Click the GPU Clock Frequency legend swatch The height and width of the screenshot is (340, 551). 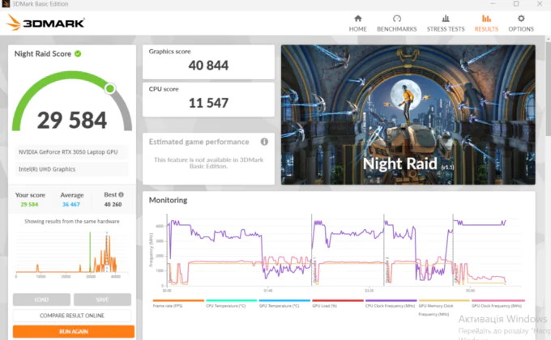coord(498,300)
